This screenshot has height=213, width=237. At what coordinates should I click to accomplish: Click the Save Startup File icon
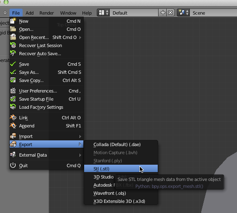(x=13, y=99)
